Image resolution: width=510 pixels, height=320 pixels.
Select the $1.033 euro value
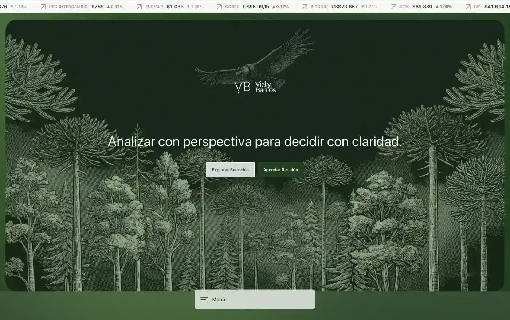click(x=175, y=7)
